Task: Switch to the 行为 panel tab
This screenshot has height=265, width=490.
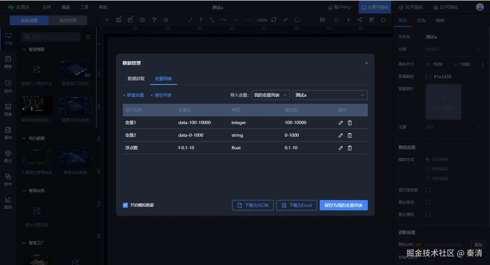Action: 421,20
